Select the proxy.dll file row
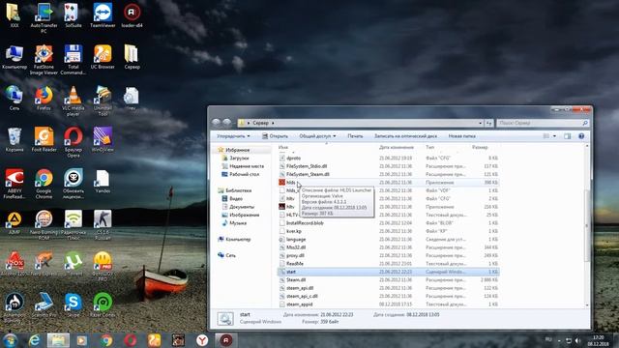The width and height of the screenshot is (619, 348). [389, 255]
